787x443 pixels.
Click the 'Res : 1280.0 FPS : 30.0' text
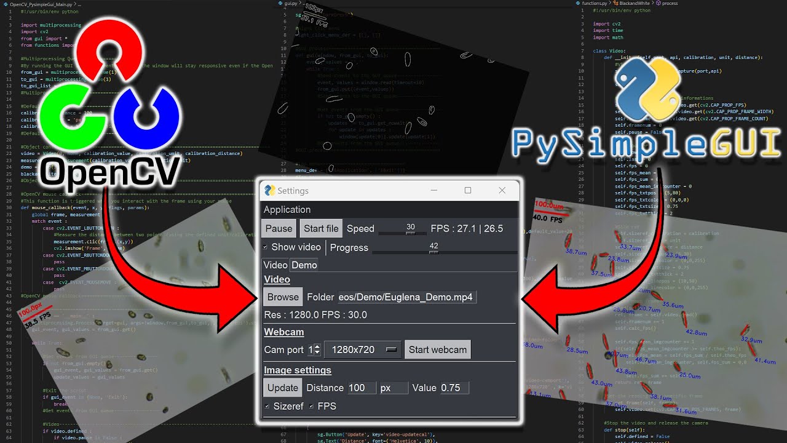coord(315,314)
